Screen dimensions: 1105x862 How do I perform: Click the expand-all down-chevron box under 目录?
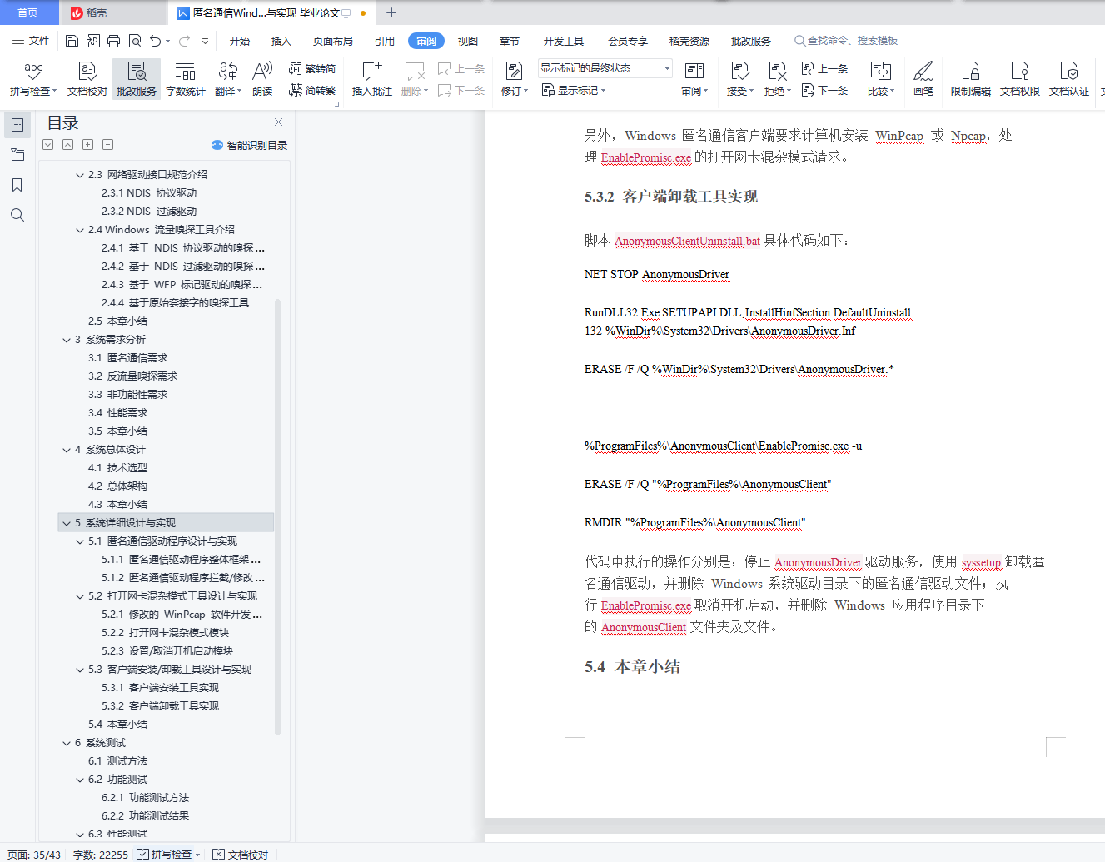(x=48, y=144)
